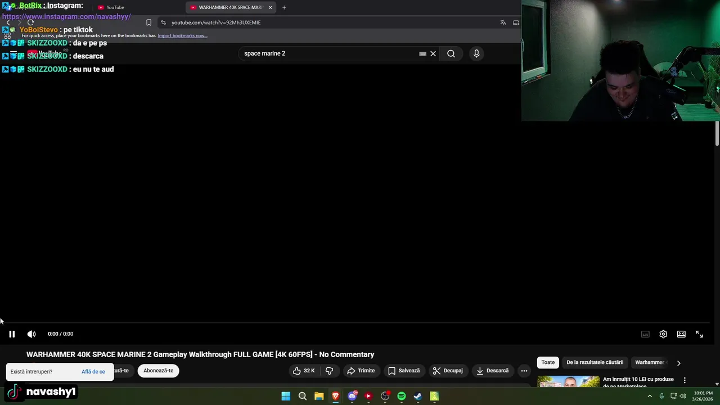
Task: Open OBS Studio from taskbar
Action: (x=385, y=396)
